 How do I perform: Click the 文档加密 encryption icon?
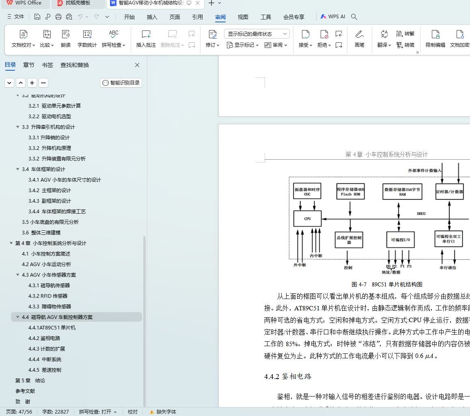pyautogui.click(x=460, y=35)
